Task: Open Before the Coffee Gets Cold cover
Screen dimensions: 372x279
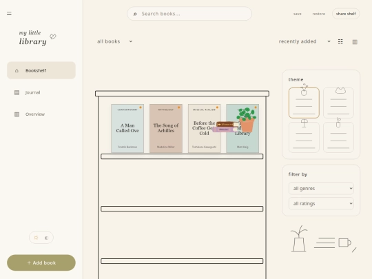Action: click(x=205, y=128)
